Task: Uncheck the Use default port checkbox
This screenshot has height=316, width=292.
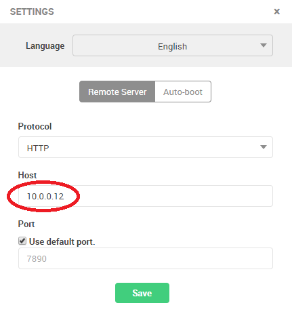Action: point(22,241)
